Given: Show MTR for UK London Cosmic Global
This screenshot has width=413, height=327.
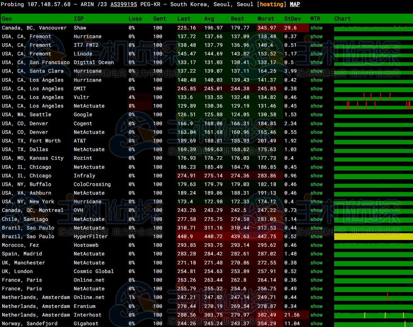Looking at the screenshot, I should 316,271.
